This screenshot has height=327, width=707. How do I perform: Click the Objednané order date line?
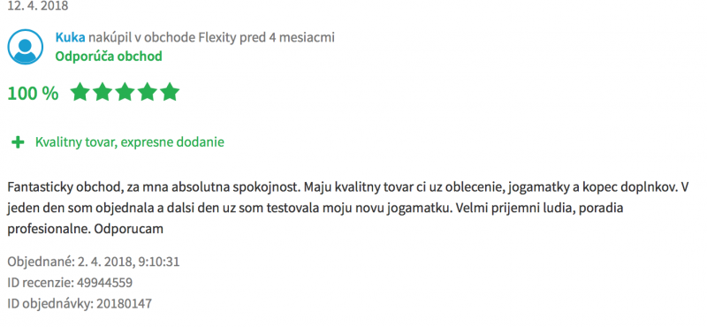[x=94, y=262]
